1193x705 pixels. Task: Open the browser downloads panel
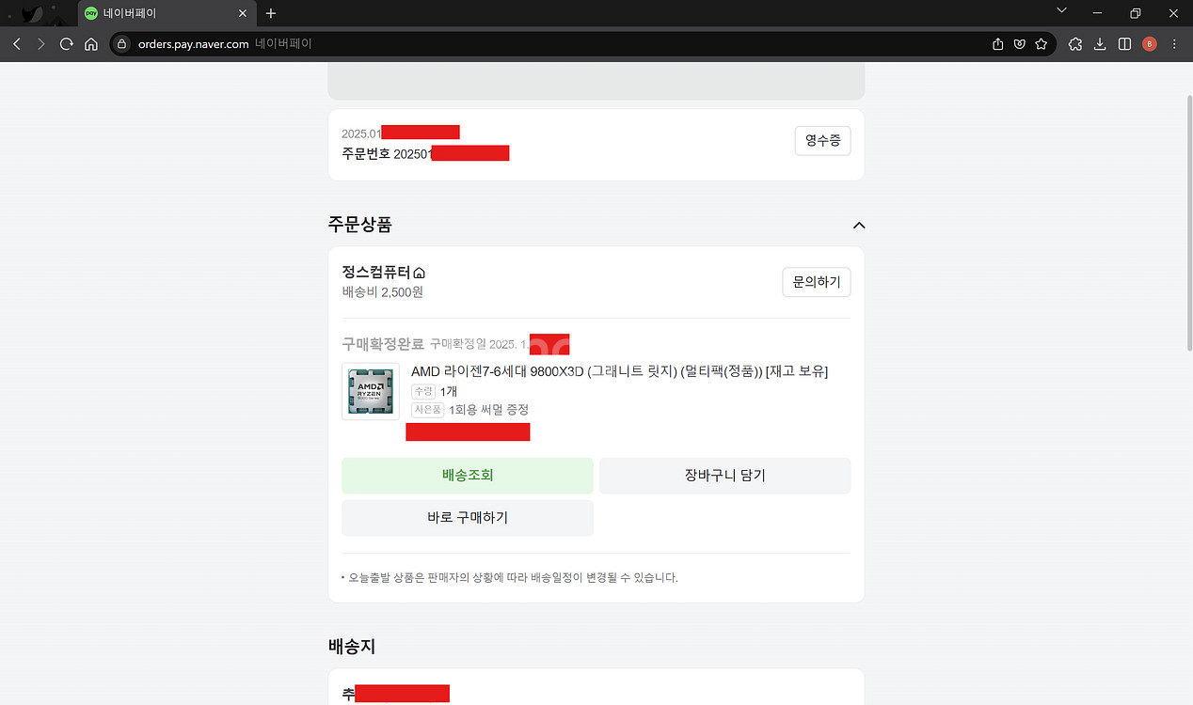coord(1100,44)
